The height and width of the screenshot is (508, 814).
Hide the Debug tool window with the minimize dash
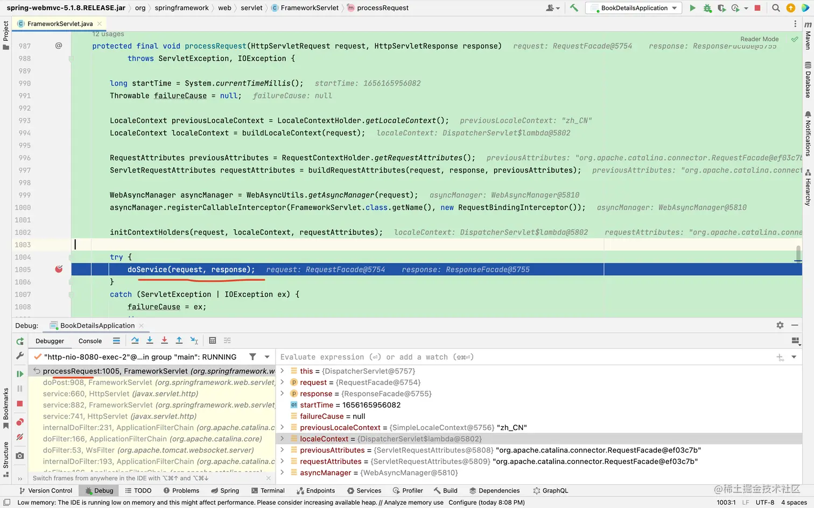[x=795, y=325]
